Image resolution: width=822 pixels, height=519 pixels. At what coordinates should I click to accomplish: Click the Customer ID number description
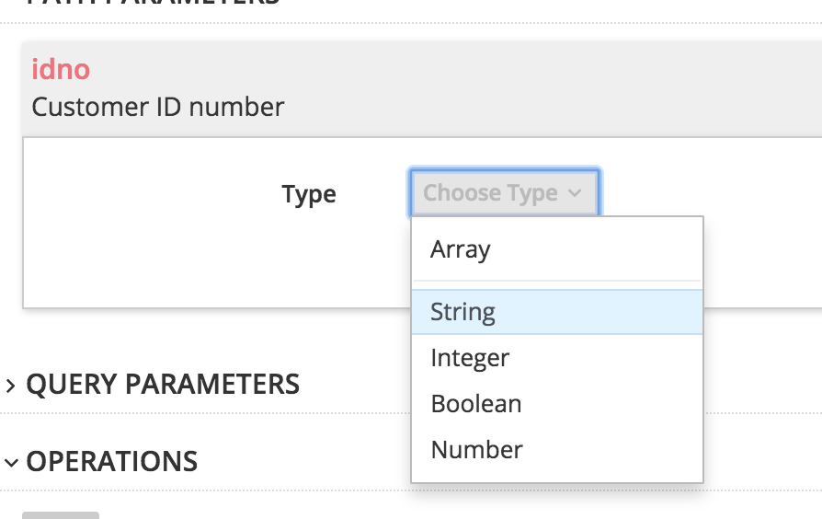pyautogui.click(x=158, y=107)
